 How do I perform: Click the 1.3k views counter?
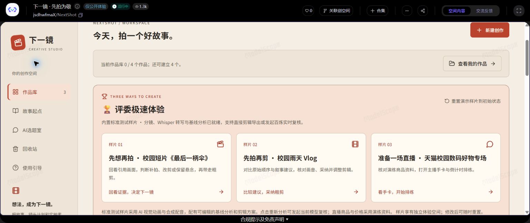140,6
